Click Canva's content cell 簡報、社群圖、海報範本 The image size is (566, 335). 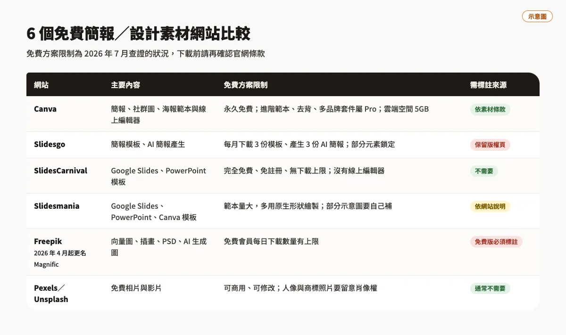click(x=158, y=114)
